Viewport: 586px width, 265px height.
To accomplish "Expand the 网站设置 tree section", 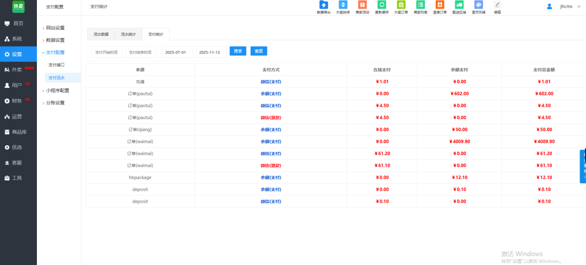I will click(x=55, y=28).
